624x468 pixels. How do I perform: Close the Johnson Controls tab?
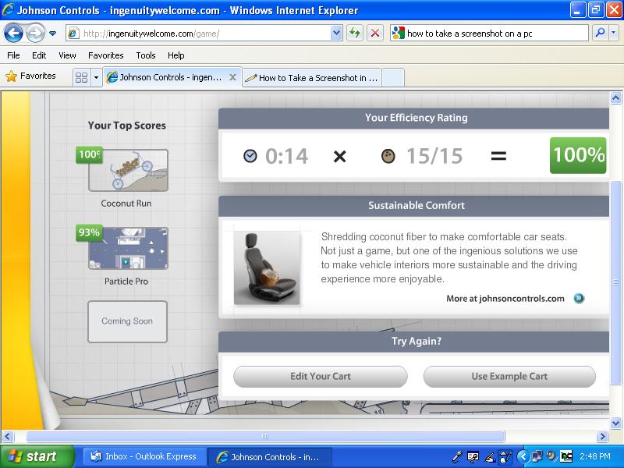(232, 77)
